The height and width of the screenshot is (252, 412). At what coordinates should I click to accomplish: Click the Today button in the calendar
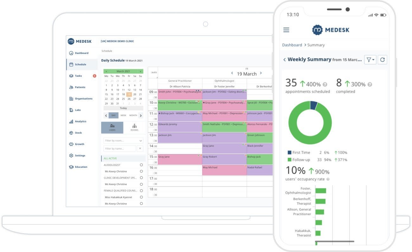click(x=123, y=108)
